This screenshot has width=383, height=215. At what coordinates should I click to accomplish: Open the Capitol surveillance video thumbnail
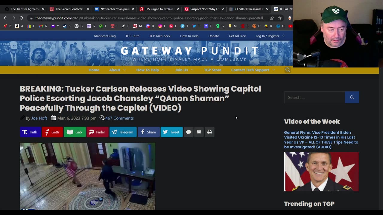pyautogui.click(x=88, y=176)
